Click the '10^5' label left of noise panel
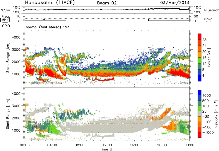Image resolution: width=219 pixels, height=151 pixels. point(17,8)
